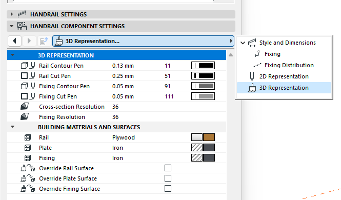
Task: Click the 2D Representation pen icon
Action: (252, 76)
